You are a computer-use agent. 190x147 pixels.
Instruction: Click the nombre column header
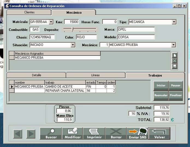(x=30, y=83)
